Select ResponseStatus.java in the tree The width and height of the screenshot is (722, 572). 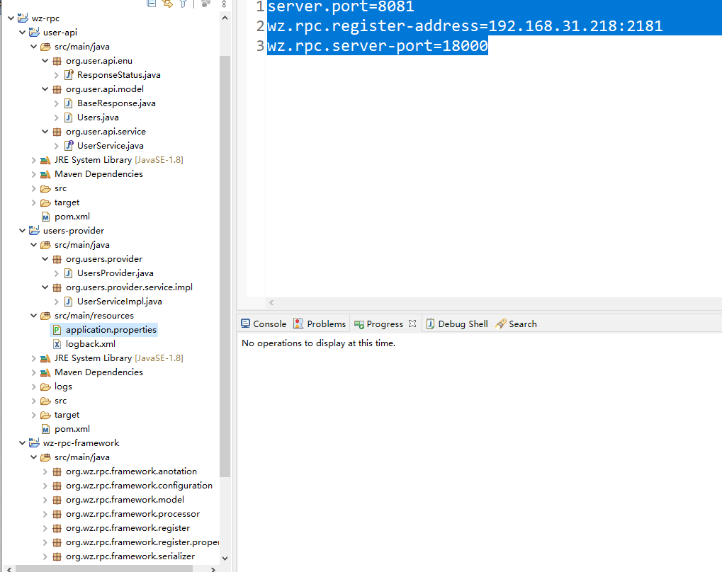118,75
